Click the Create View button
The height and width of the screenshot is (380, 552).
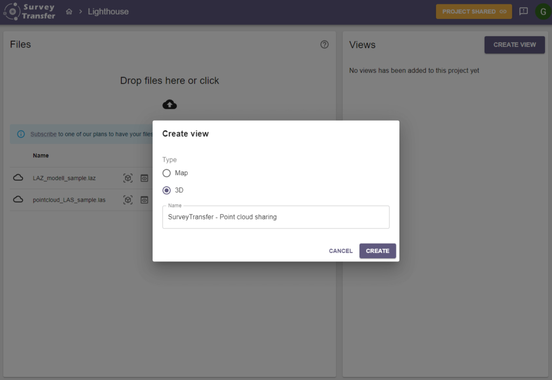[514, 45]
